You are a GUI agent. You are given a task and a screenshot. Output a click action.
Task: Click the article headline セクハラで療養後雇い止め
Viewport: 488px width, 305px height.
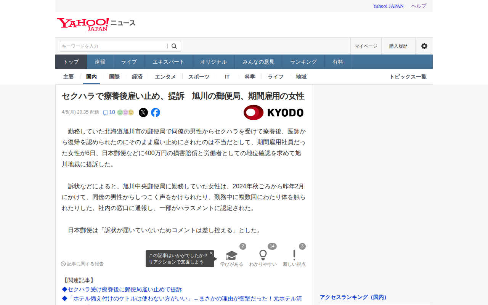point(183,96)
